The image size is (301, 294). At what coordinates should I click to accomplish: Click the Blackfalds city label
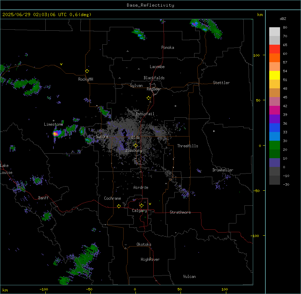tap(154, 78)
